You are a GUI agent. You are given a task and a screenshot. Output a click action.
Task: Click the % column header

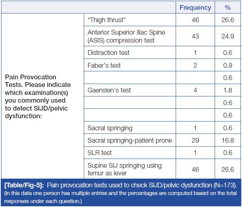(228, 7)
